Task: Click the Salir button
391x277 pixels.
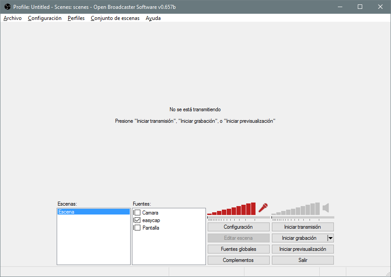Action: coord(303,260)
